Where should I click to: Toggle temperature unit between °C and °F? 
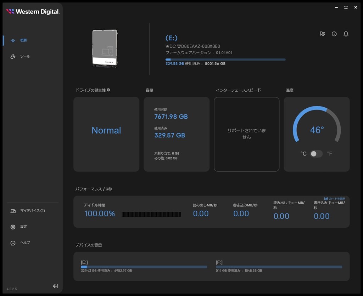pyautogui.click(x=316, y=154)
